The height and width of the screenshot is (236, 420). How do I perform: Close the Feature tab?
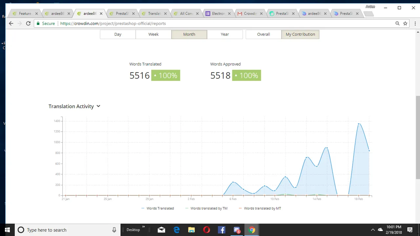(36, 14)
